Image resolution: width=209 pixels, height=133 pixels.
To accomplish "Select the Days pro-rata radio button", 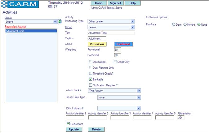I will coord(174,24).
